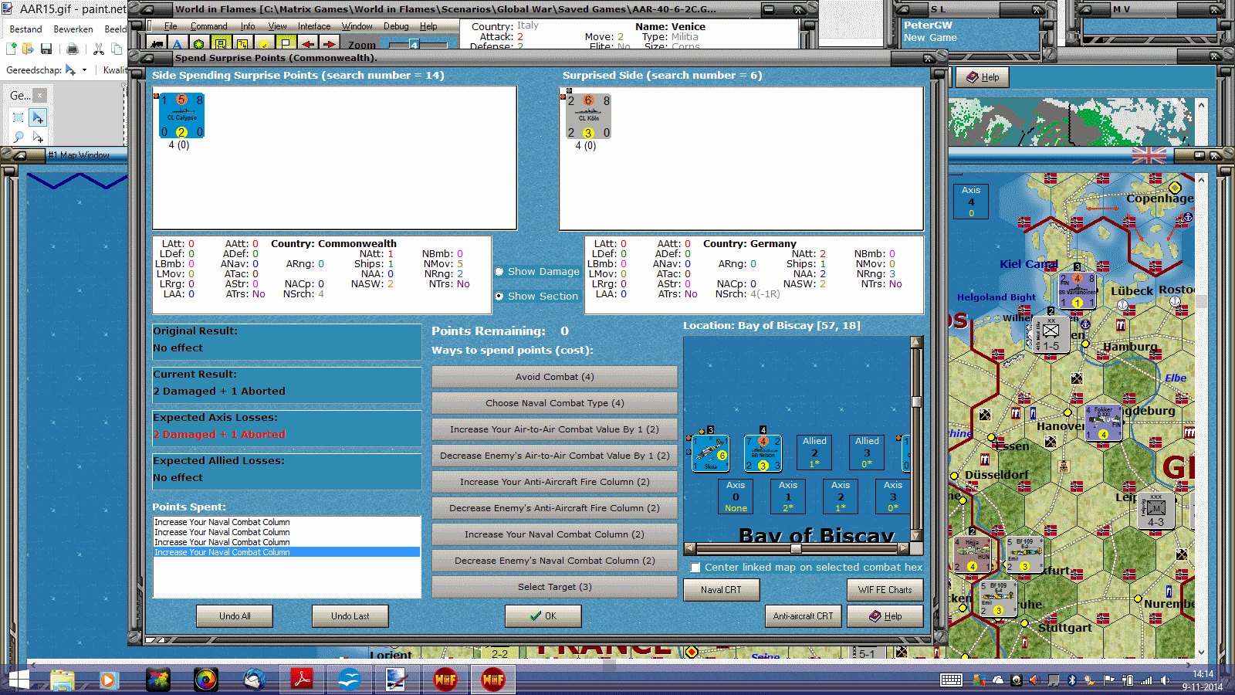Click the red right arrow toolbar icon
1235x695 pixels.
[x=329, y=44]
